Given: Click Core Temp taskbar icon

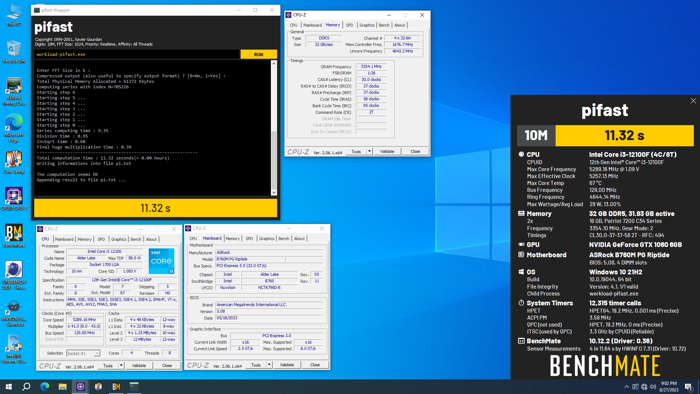Looking at the screenshot, I should [x=98, y=387].
